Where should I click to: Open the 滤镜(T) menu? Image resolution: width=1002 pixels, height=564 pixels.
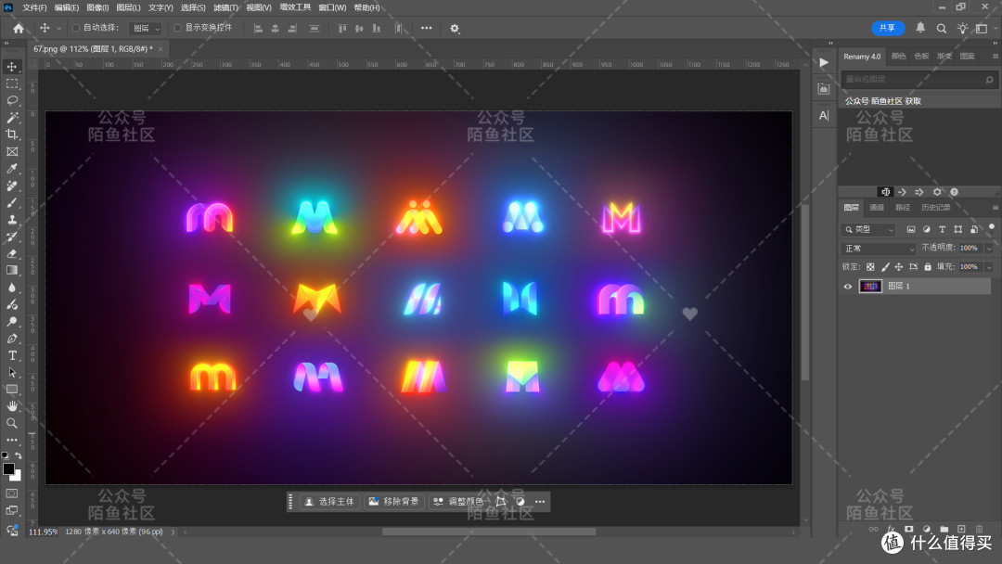pos(225,7)
